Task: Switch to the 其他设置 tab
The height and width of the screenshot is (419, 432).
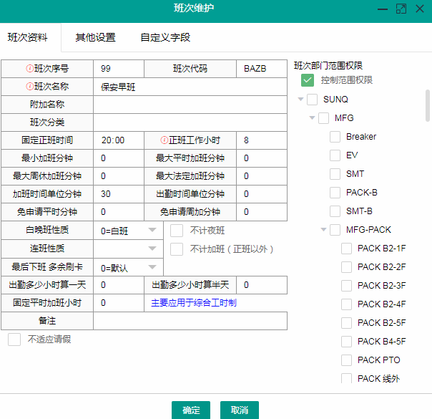Action: [x=95, y=37]
